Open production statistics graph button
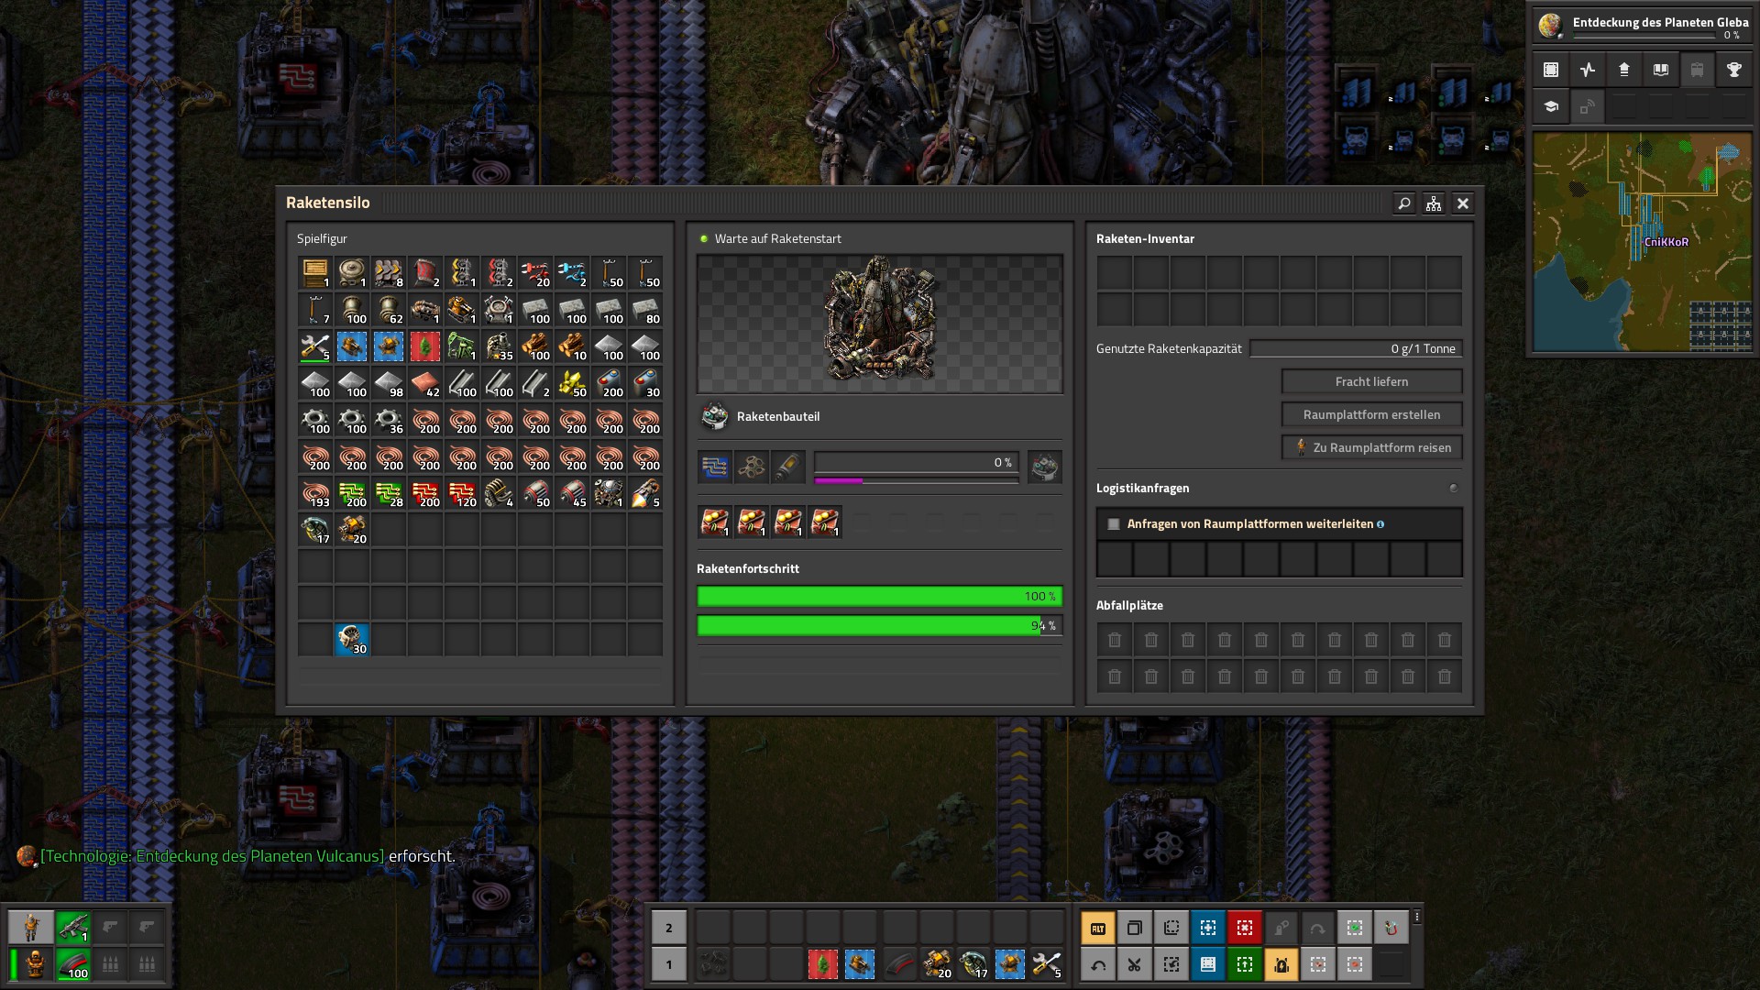The height and width of the screenshot is (990, 1760). pyautogui.click(x=1588, y=70)
